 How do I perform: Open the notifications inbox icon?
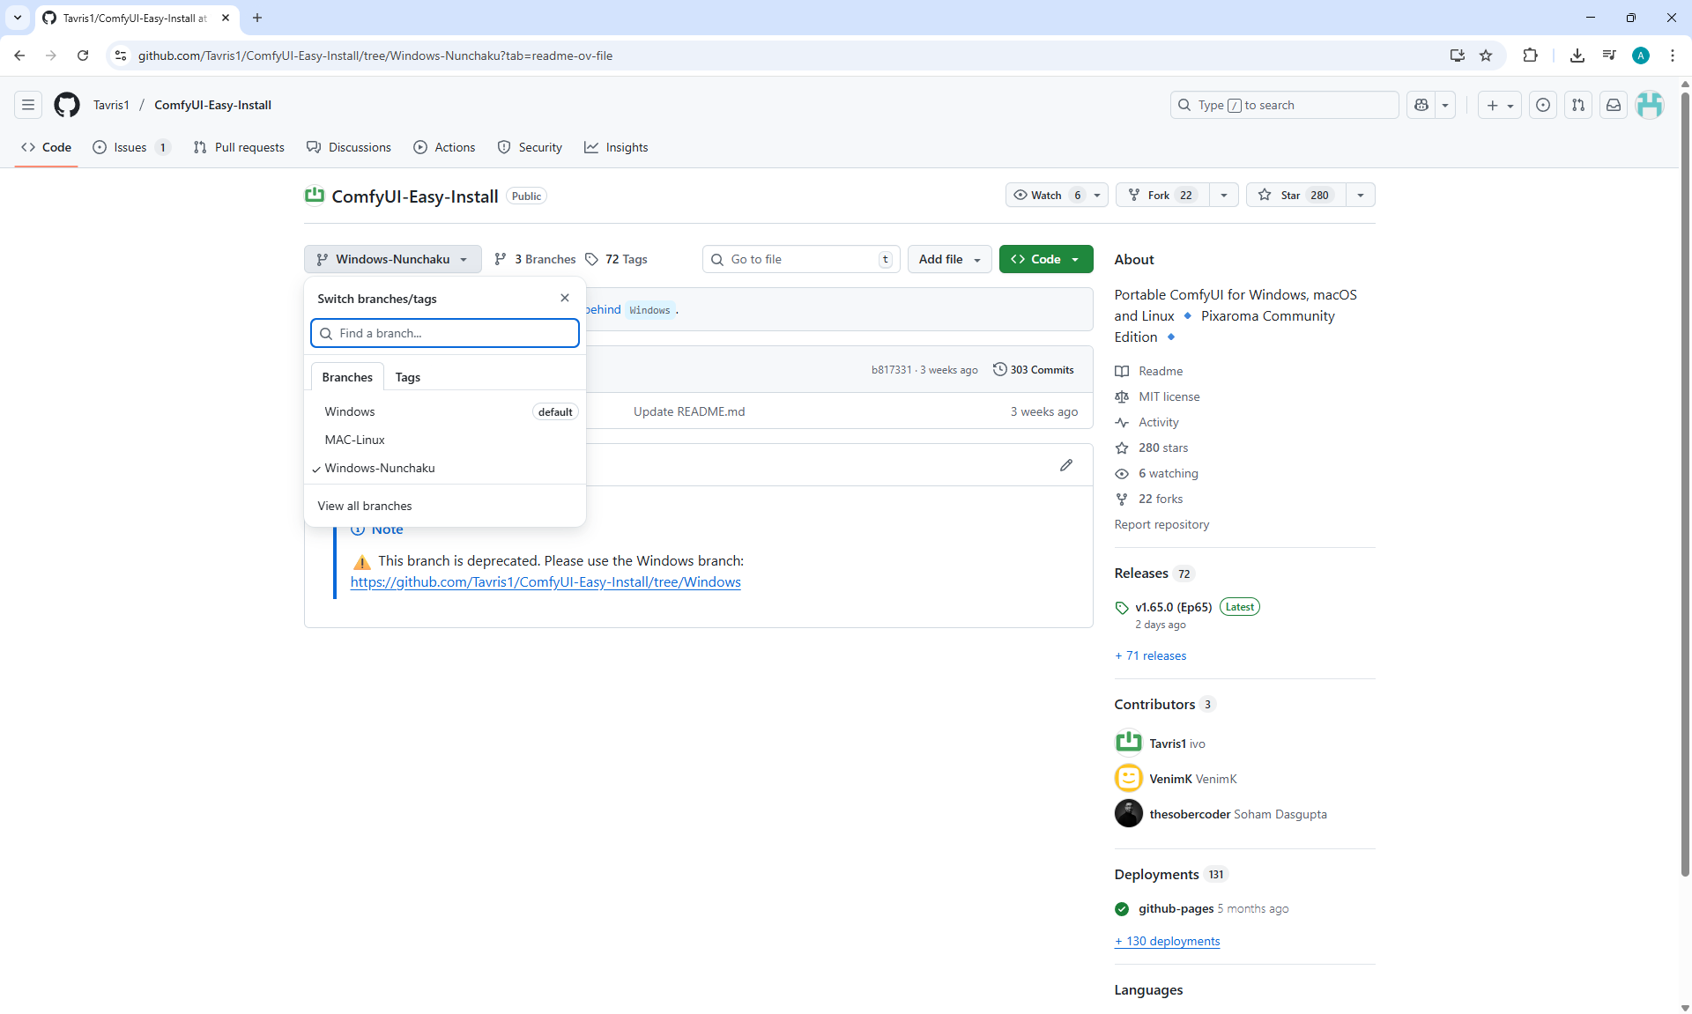[x=1614, y=105]
